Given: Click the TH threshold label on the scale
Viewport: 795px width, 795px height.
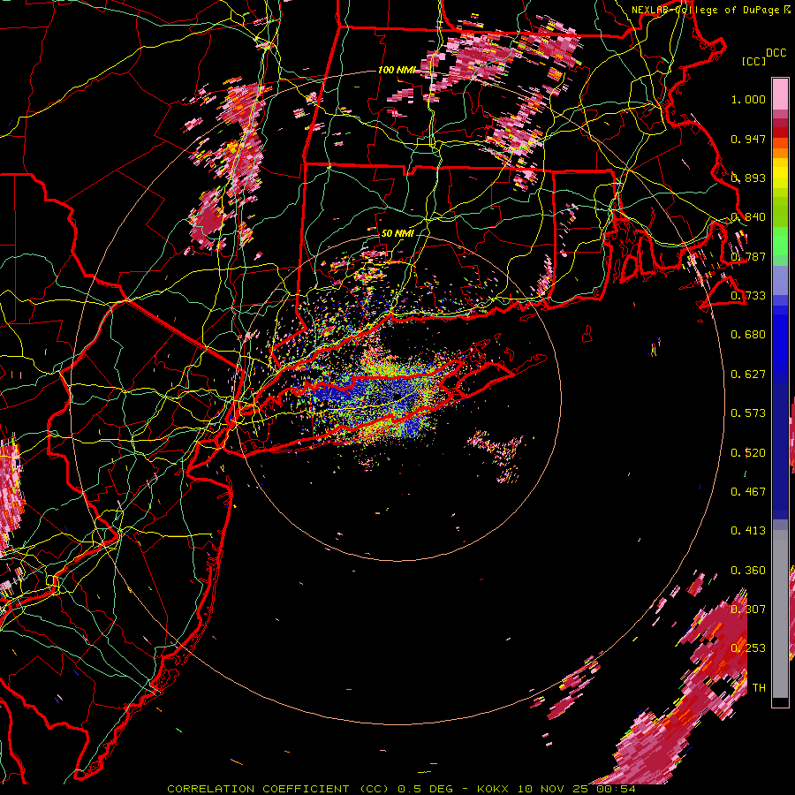Looking at the screenshot, I should pyautogui.click(x=759, y=688).
